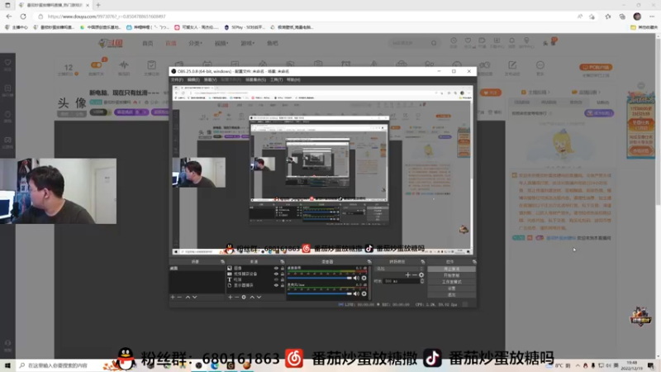Click 开始录制 button in OBS controls
Viewport: 661px width, 372px height.
(451, 275)
